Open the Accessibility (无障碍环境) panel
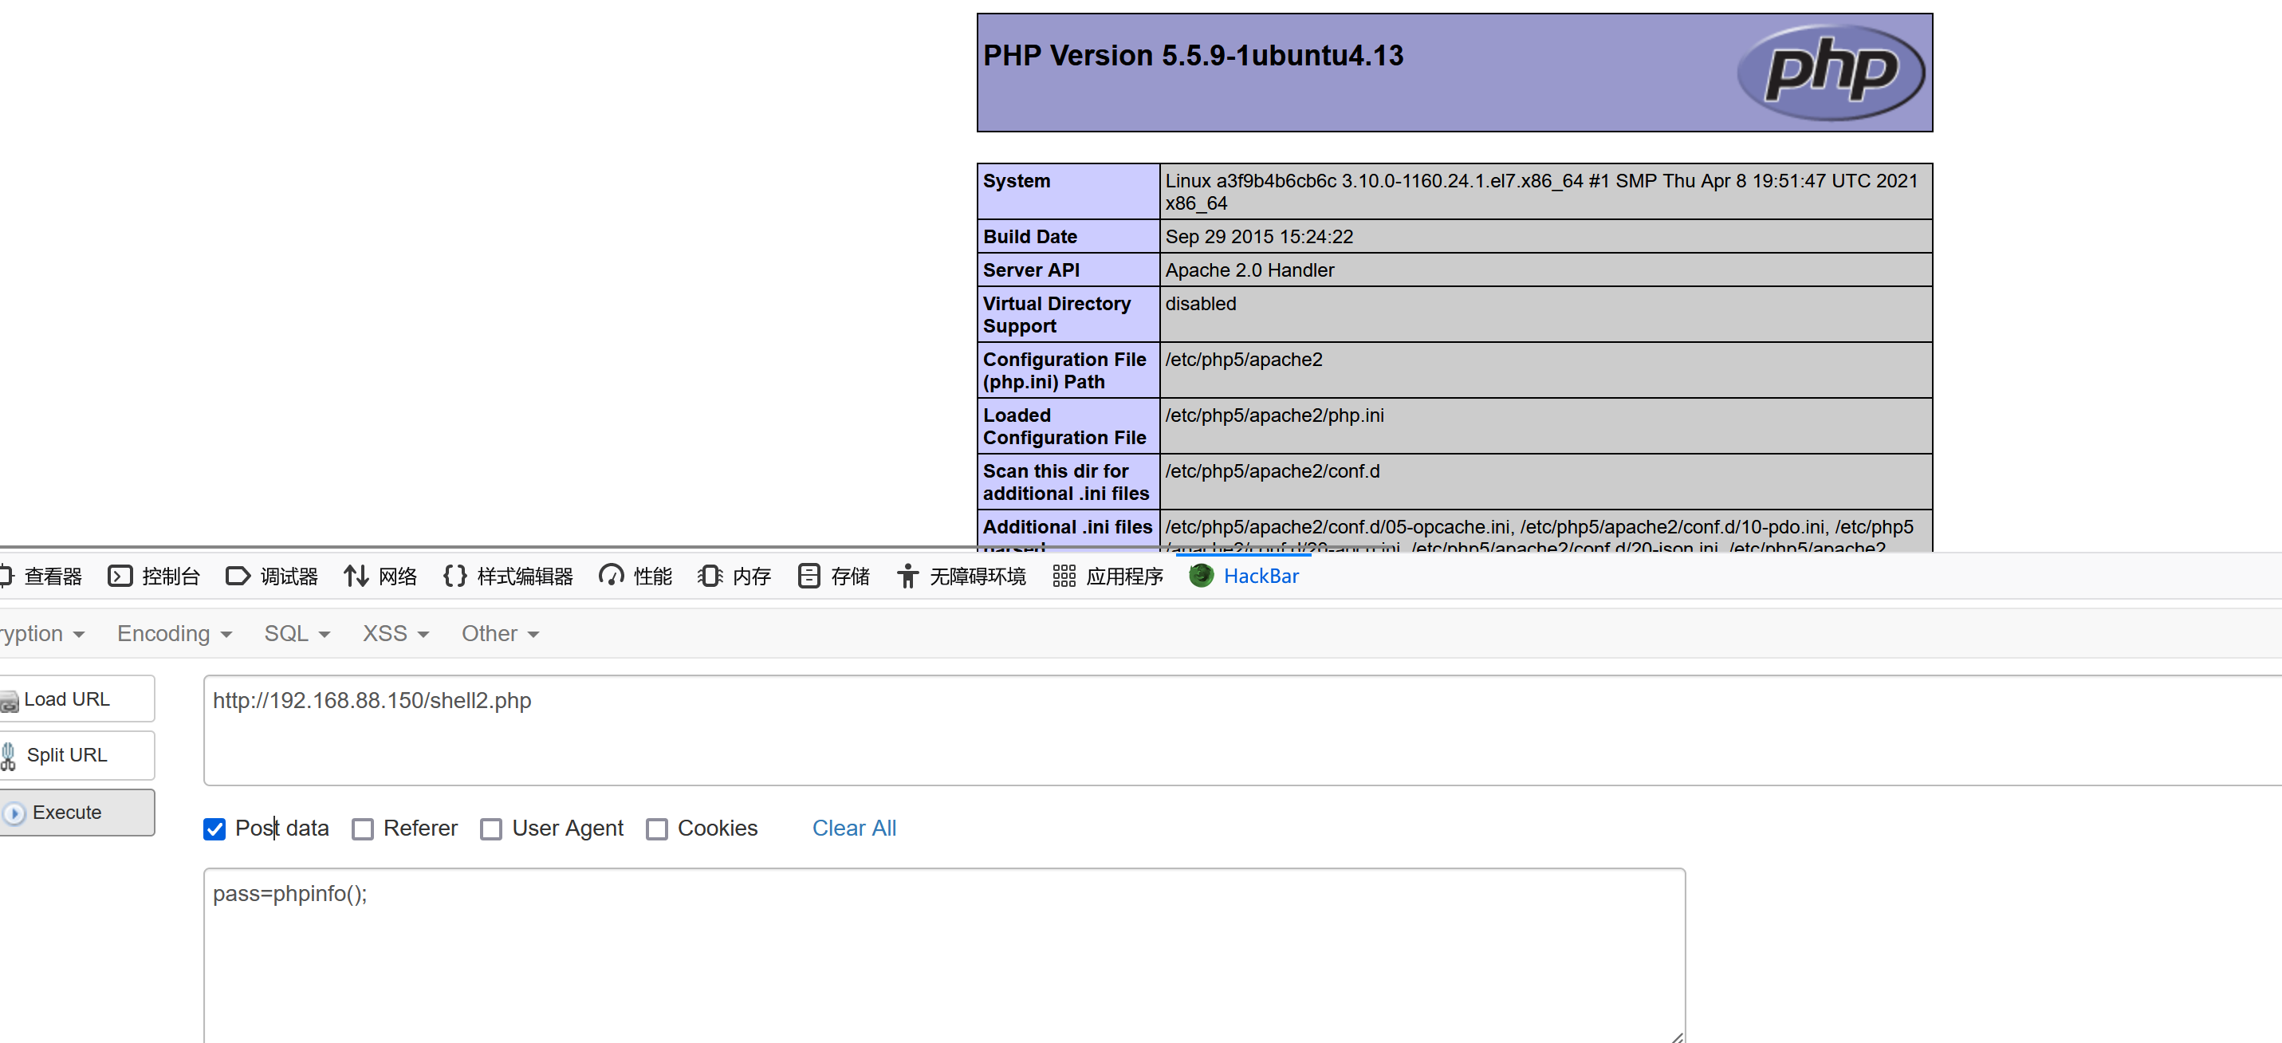Screen dimensions: 2282x1043 961,576
